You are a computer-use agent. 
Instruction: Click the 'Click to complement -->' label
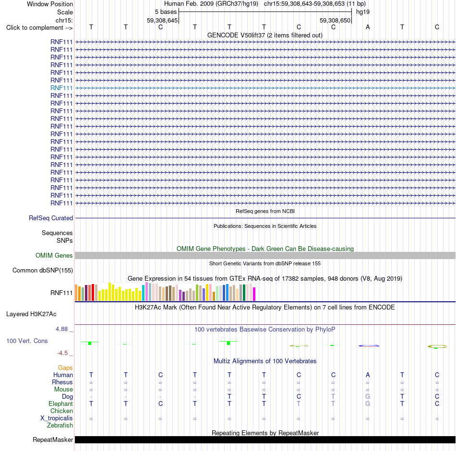click(39, 28)
